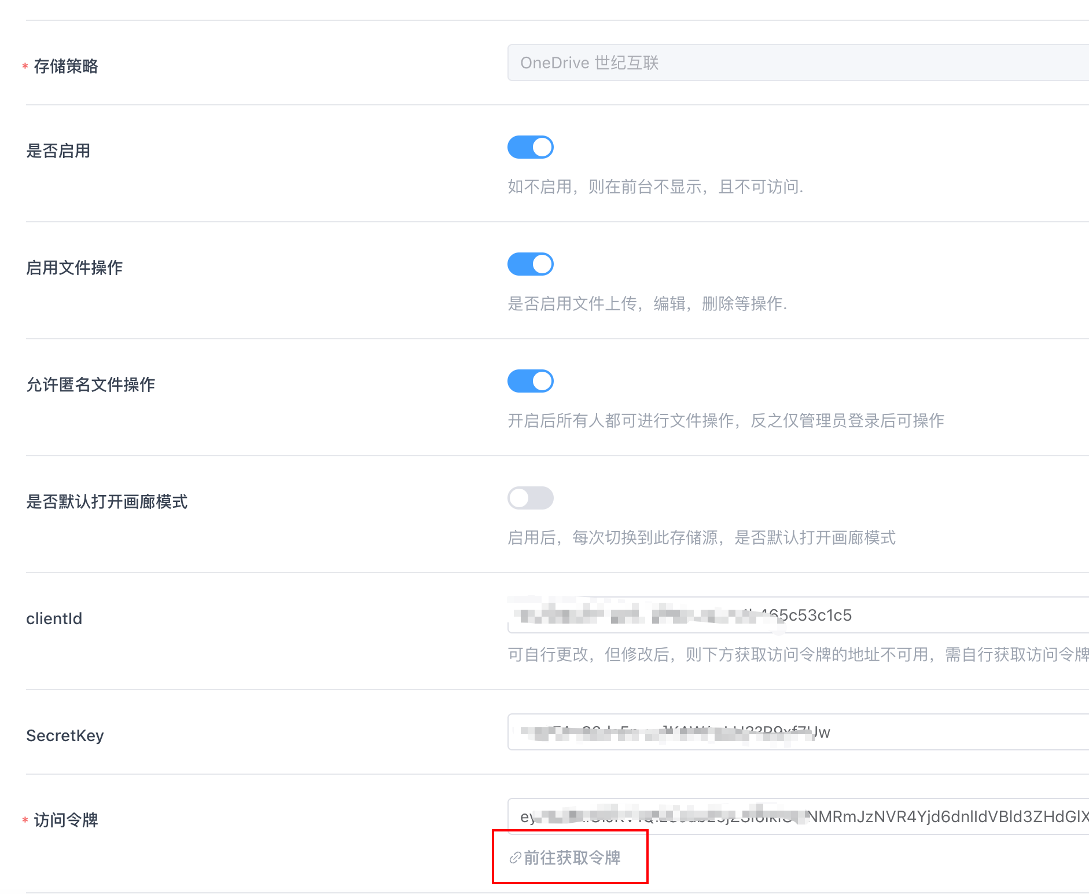Click the link icon beside 前往获取令牌
Image resolution: width=1089 pixels, height=894 pixels.
tap(515, 858)
